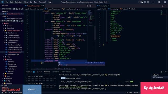168x94 pixels.
Task: Expand the bootstrap folder
Action: (12, 78)
